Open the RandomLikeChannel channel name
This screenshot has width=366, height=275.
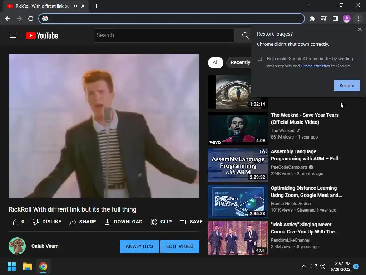point(290,240)
